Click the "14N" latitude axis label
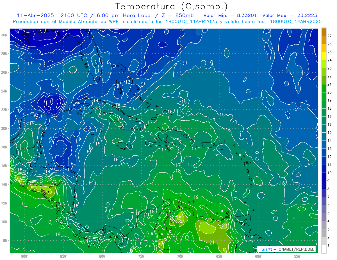Image resolution: width=337 pixels, height=260 pixels. click(4, 185)
